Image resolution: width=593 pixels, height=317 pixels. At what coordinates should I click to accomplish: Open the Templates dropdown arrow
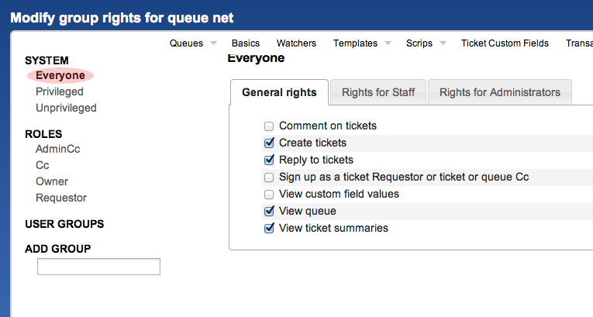click(388, 43)
